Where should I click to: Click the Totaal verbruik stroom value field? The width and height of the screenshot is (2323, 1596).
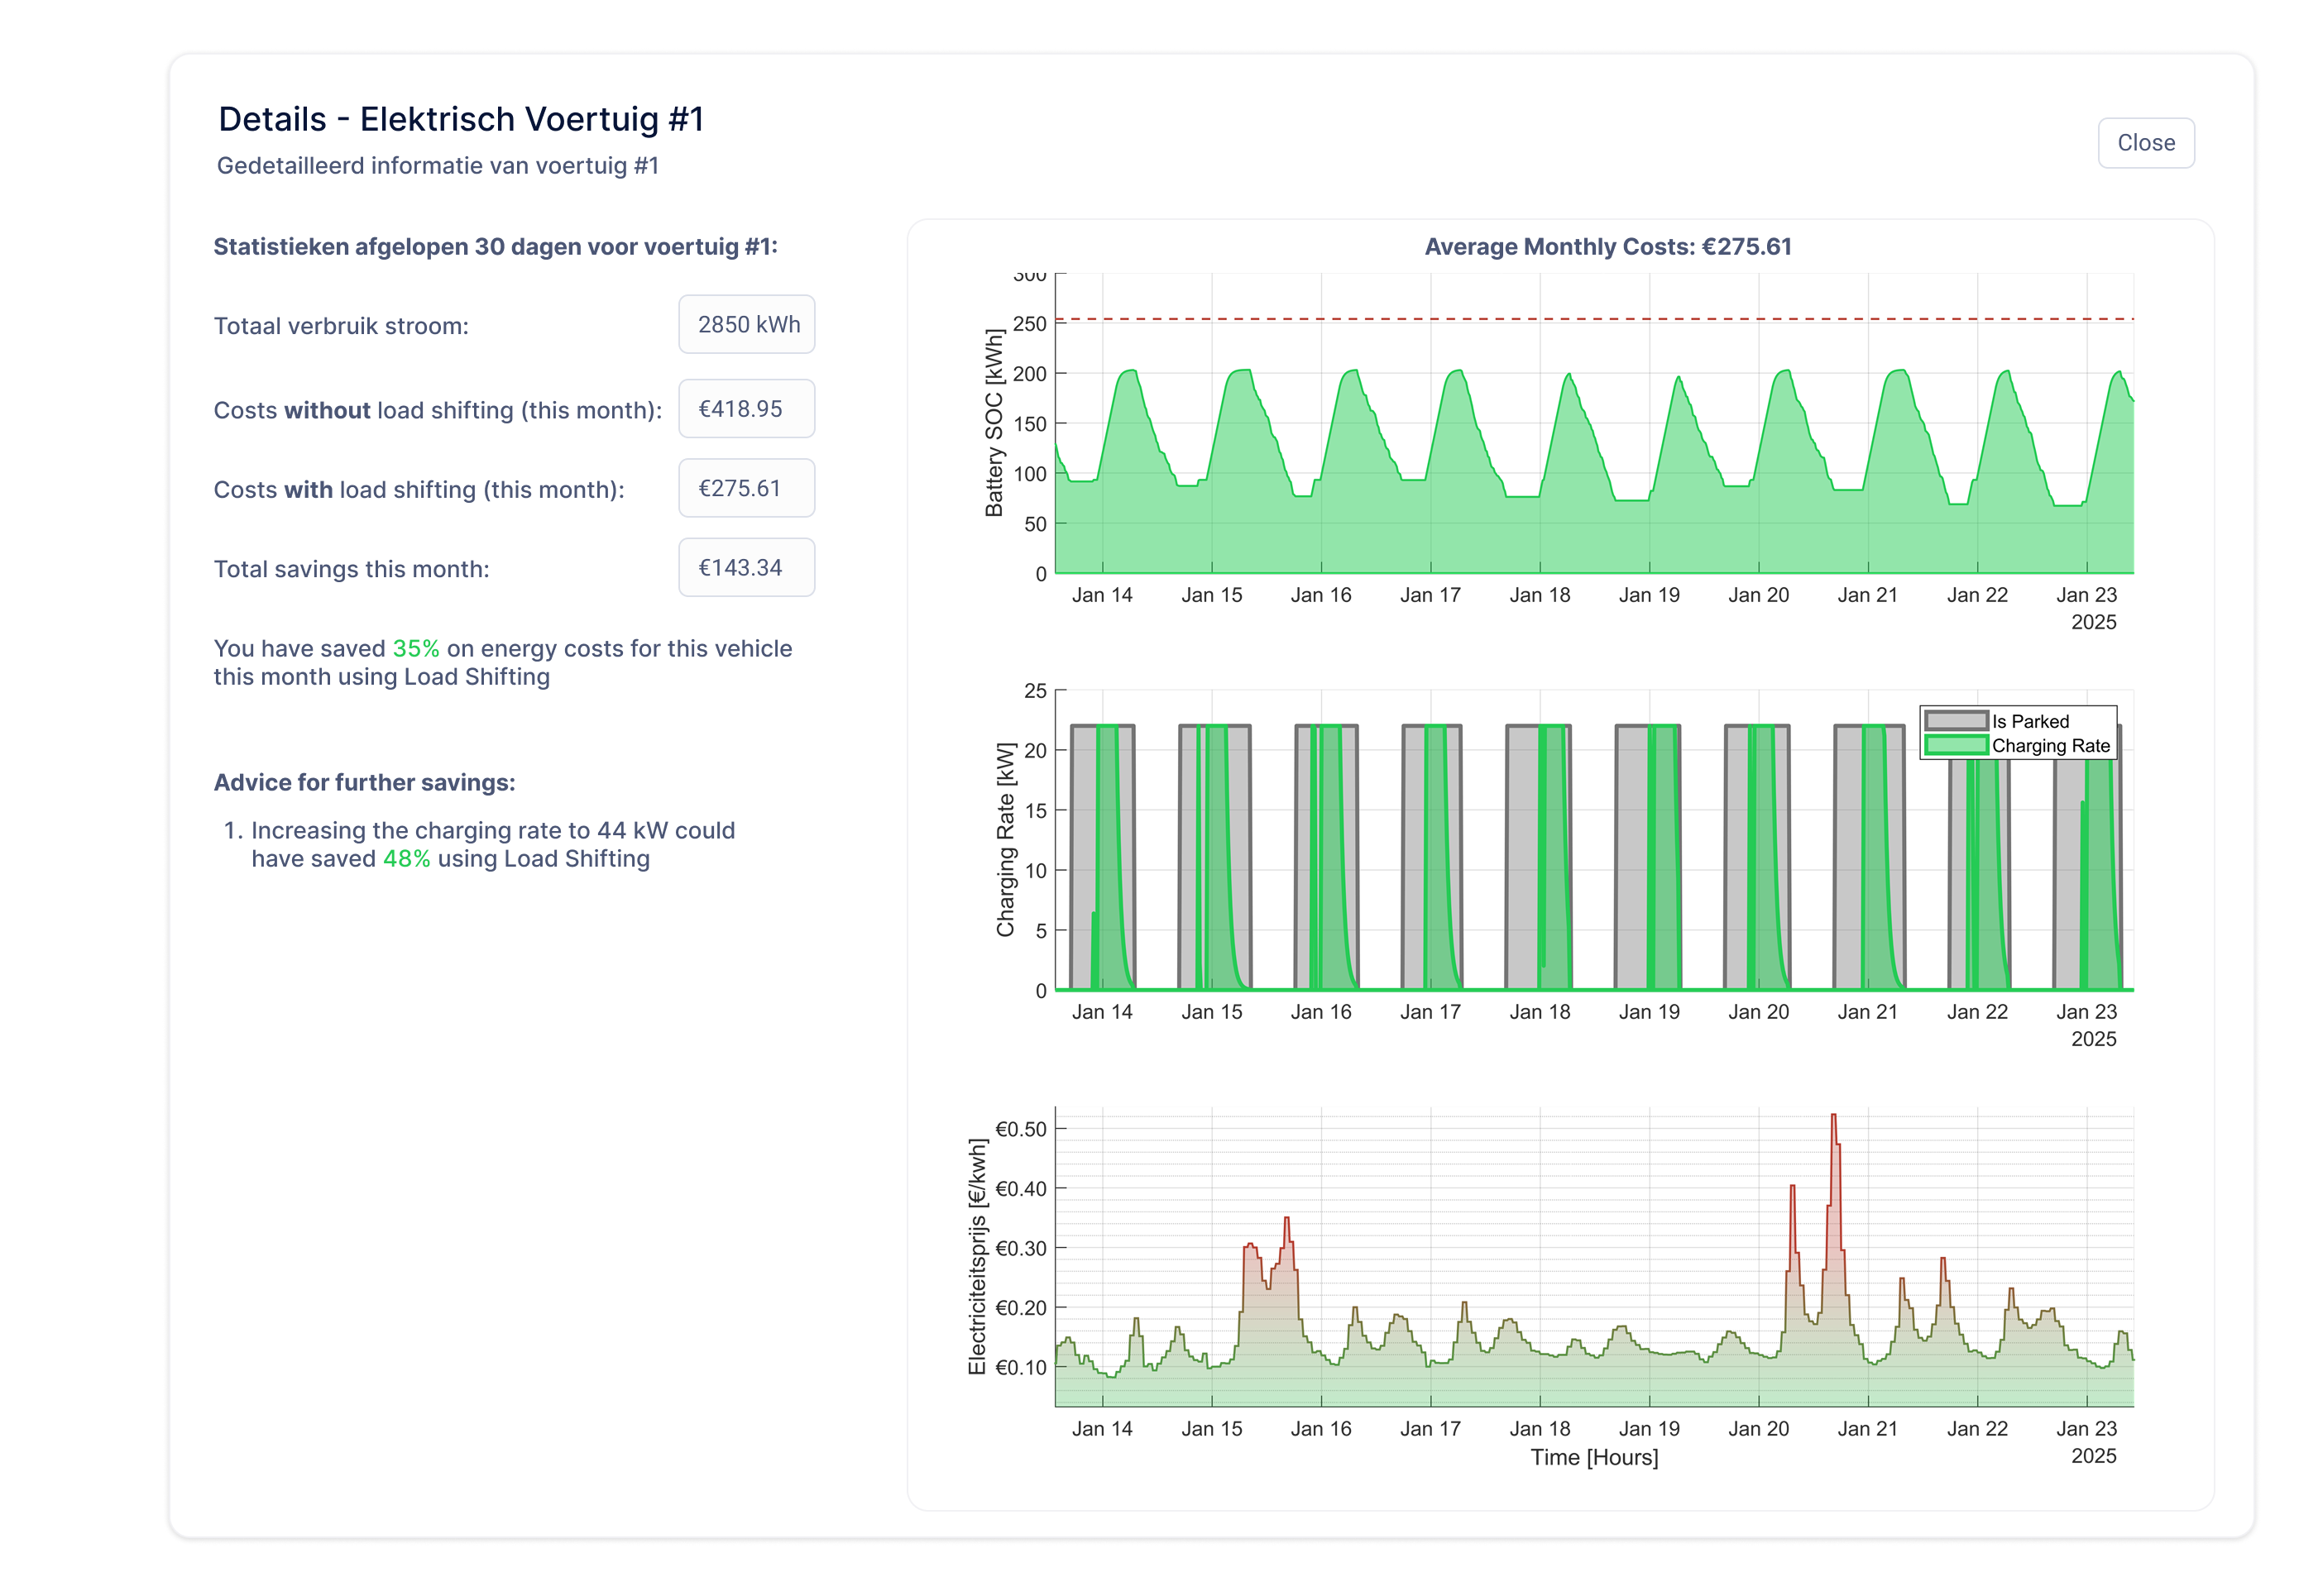[746, 325]
